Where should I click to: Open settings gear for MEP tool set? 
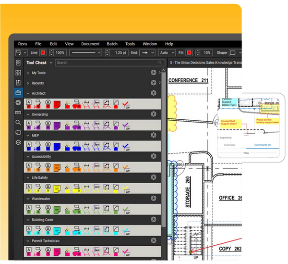click(154, 135)
